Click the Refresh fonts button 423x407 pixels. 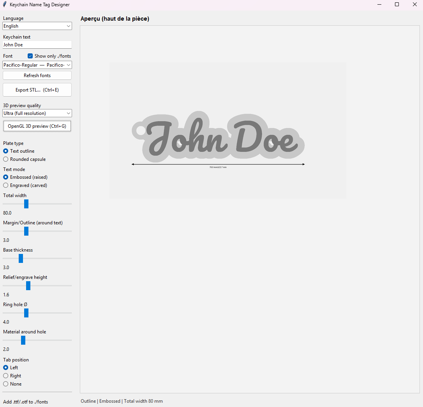pyautogui.click(x=37, y=76)
